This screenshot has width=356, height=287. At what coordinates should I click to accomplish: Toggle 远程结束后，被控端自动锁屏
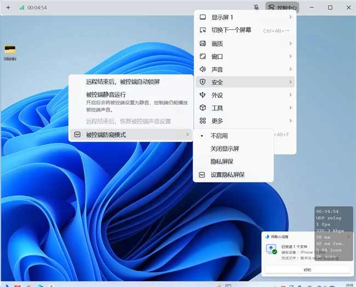pos(131,82)
